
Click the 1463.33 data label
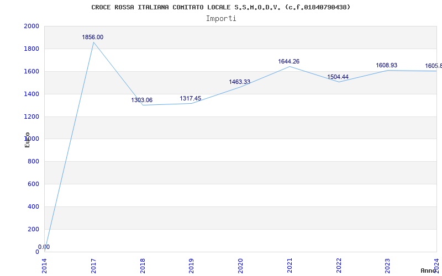click(240, 82)
